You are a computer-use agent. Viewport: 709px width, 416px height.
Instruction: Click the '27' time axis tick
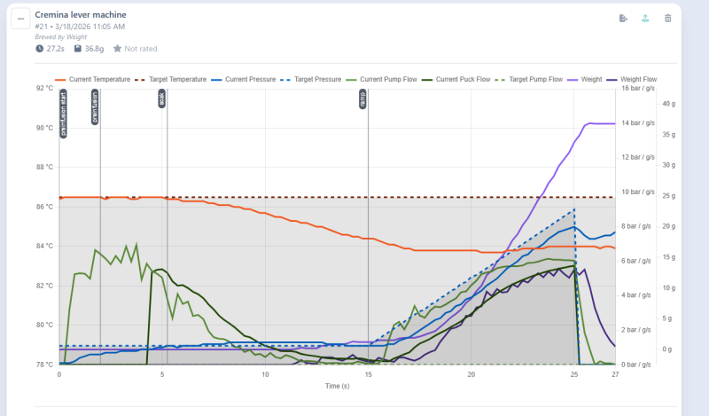tap(615, 374)
